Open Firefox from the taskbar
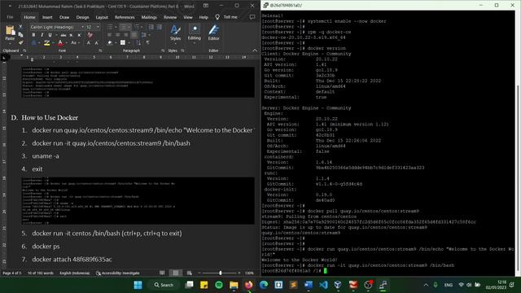The height and width of the screenshot is (293, 521). tap(248, 285)
